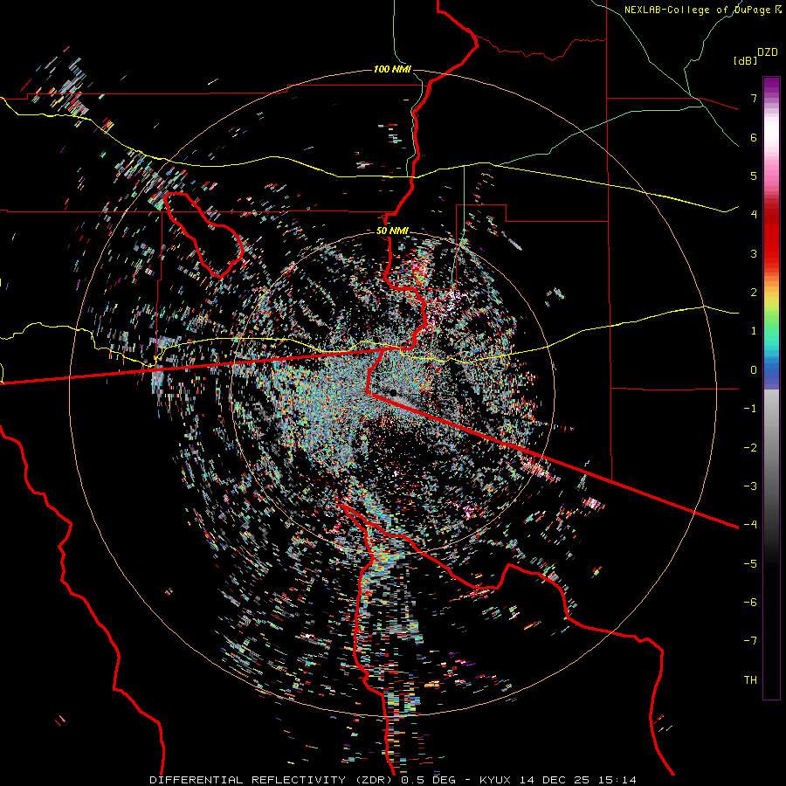Click the 2 value on the ZDR scale
This screenshot has width=786, height=786.
tap(754, 293)
